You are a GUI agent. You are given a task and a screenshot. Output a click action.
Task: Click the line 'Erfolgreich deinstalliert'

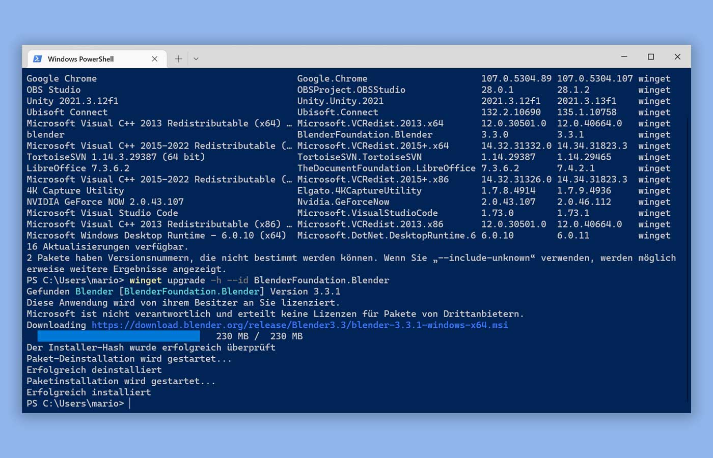[x=94, y=369]
